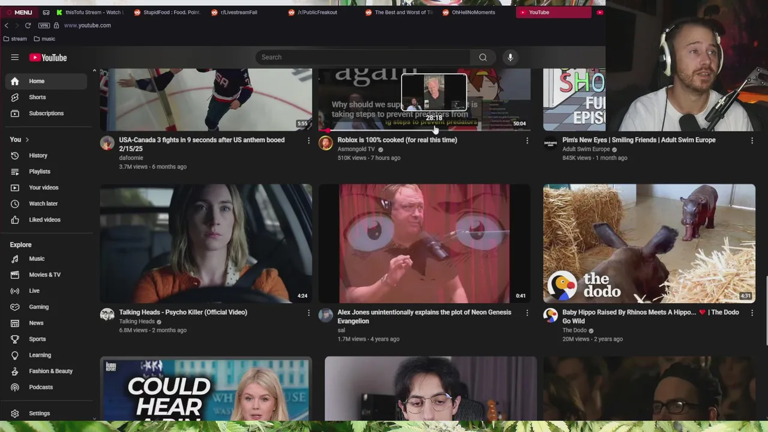
Task: Open the YouTube hamburger guide menu
Action: [15, 58]
